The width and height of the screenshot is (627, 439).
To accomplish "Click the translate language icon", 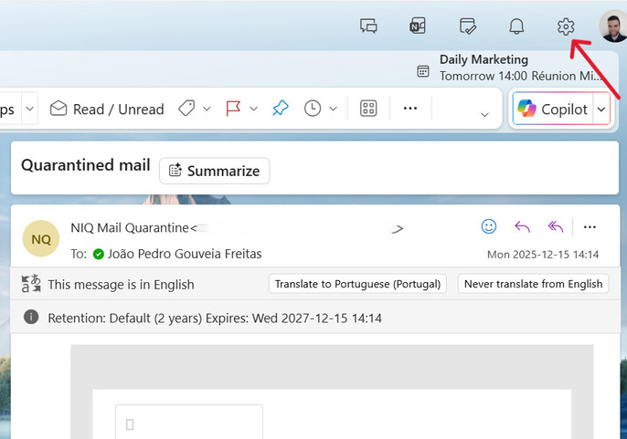I will pos(31,283).
